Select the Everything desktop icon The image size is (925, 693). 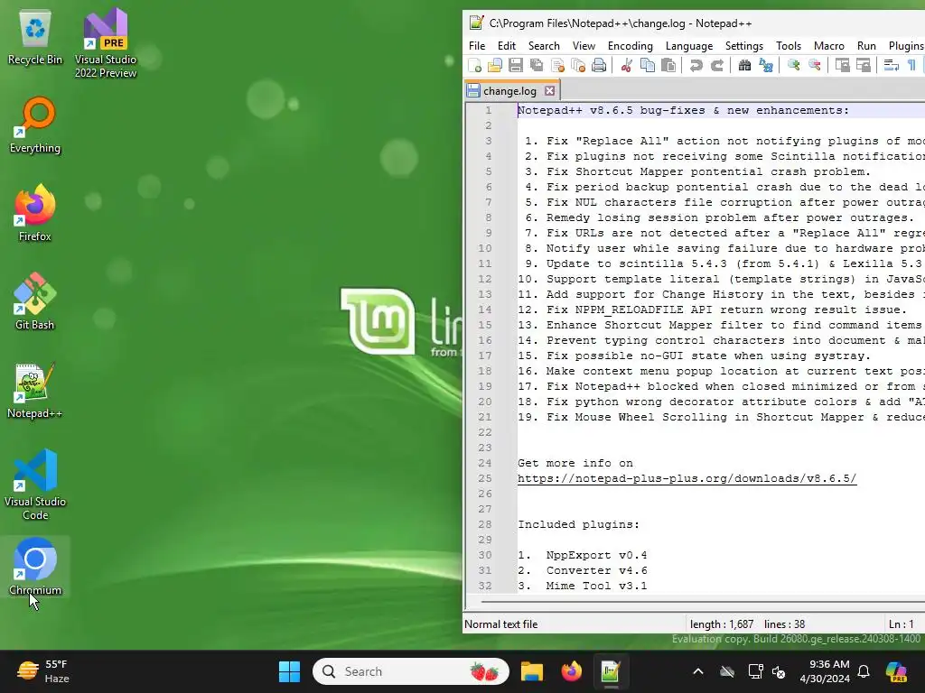(x=35, y=125)
